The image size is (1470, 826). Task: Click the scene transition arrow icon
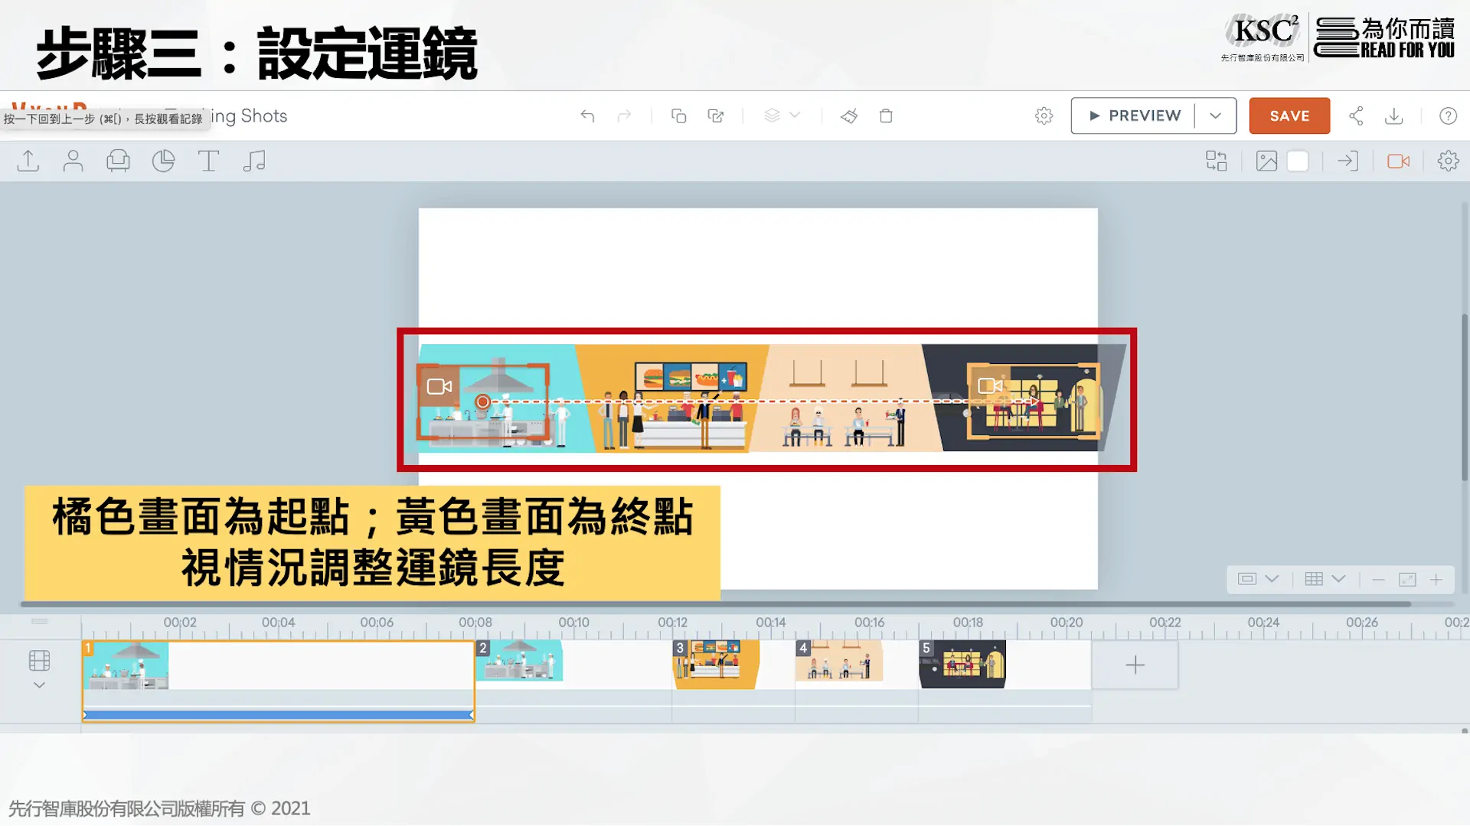(x=1347, y=161)
